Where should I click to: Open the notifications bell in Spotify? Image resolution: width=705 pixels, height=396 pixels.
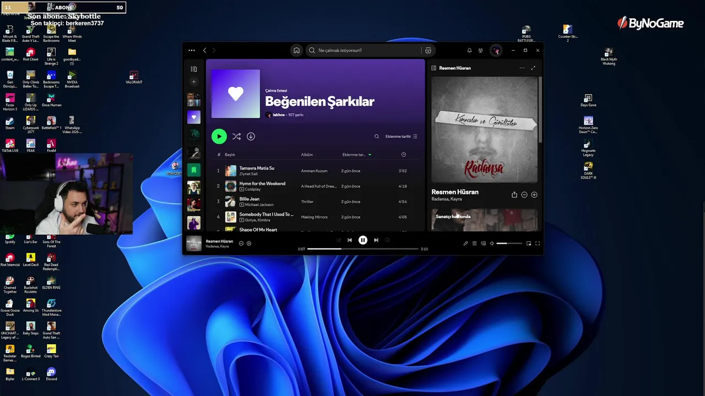(469, 51)
